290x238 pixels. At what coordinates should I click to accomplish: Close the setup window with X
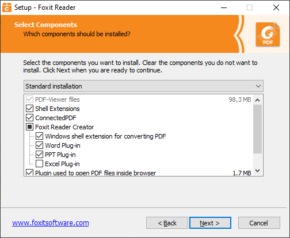point(276,7)
